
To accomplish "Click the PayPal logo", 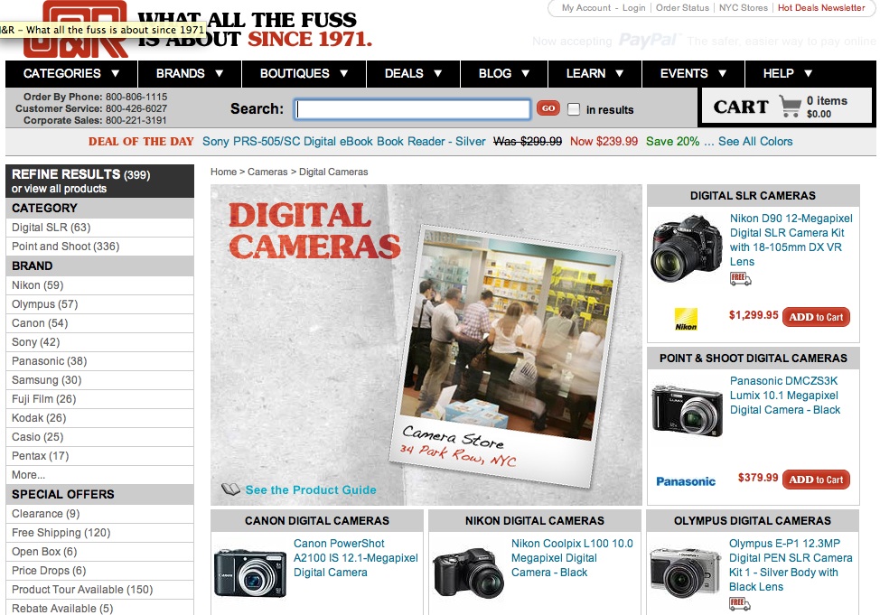I will tap(648, 41).
